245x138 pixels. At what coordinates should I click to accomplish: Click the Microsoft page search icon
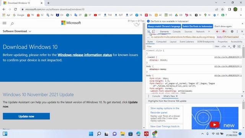pyautogui.click(x=12, y=24)
